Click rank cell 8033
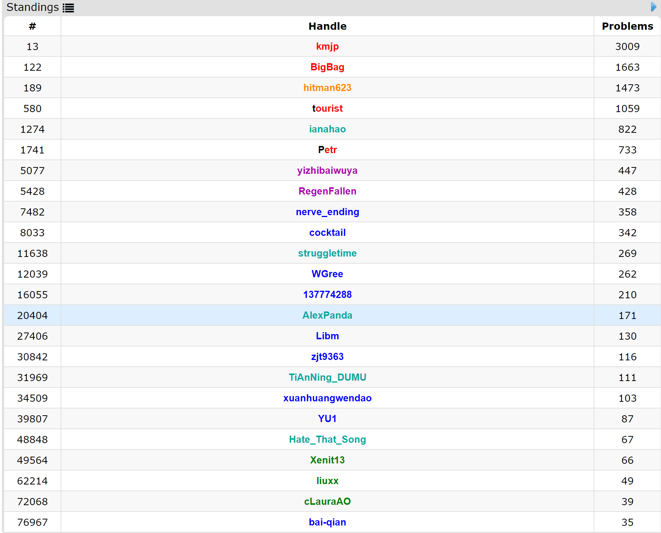 [x=32, y=233]
